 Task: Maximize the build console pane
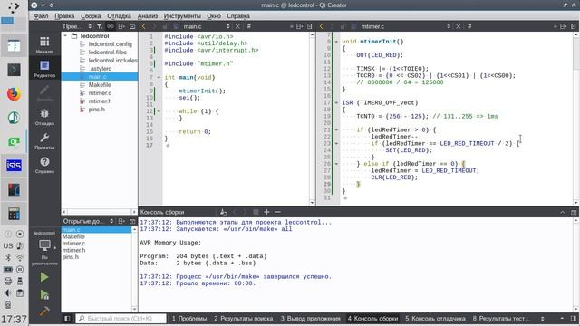[574, 212]
